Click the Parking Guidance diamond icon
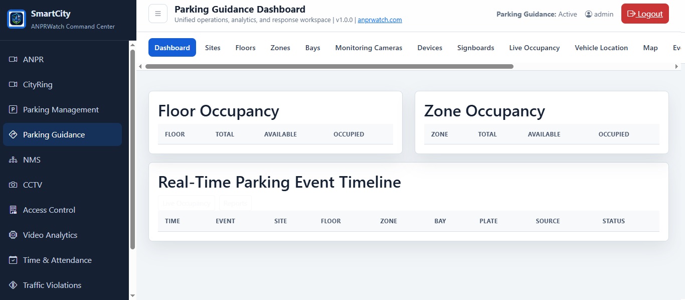Image resolution: width=685 pixels, height=300 pixels. tap(14, 134)
